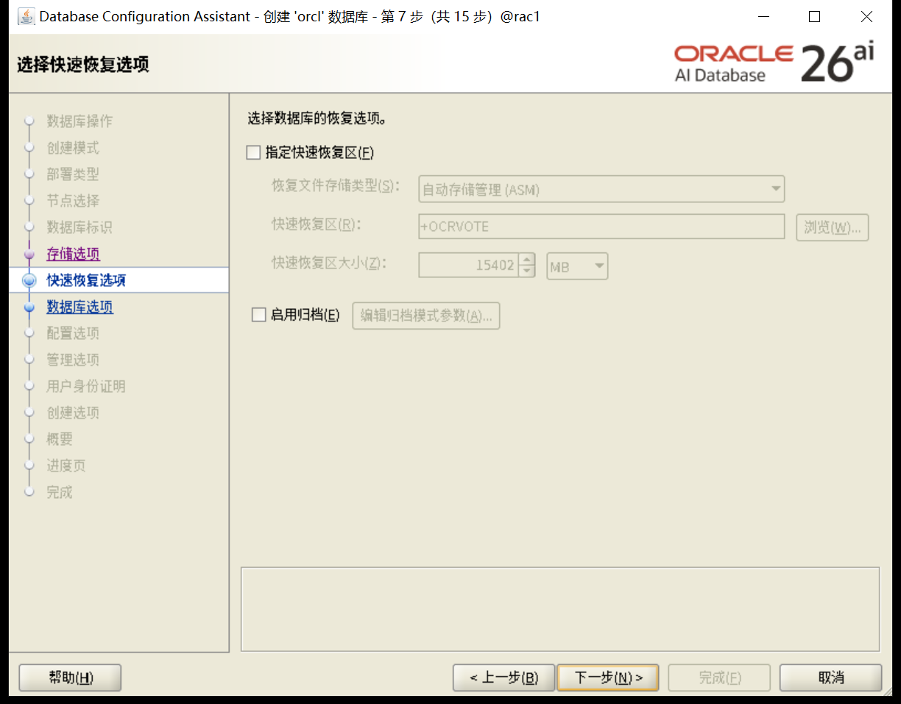Click the 快速恢复区 path field
The height and width of the screenshot is (704, 901).
[601, 227]
